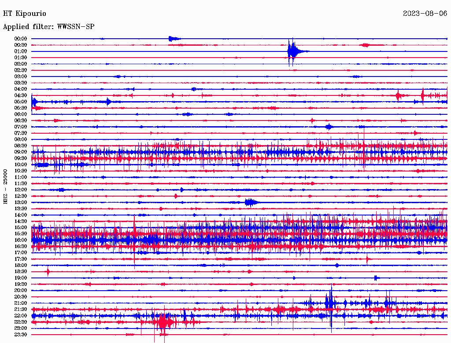Select the 10:30 time label
Image resolution: width=451 pixels, height=343 pixels.
21,171
